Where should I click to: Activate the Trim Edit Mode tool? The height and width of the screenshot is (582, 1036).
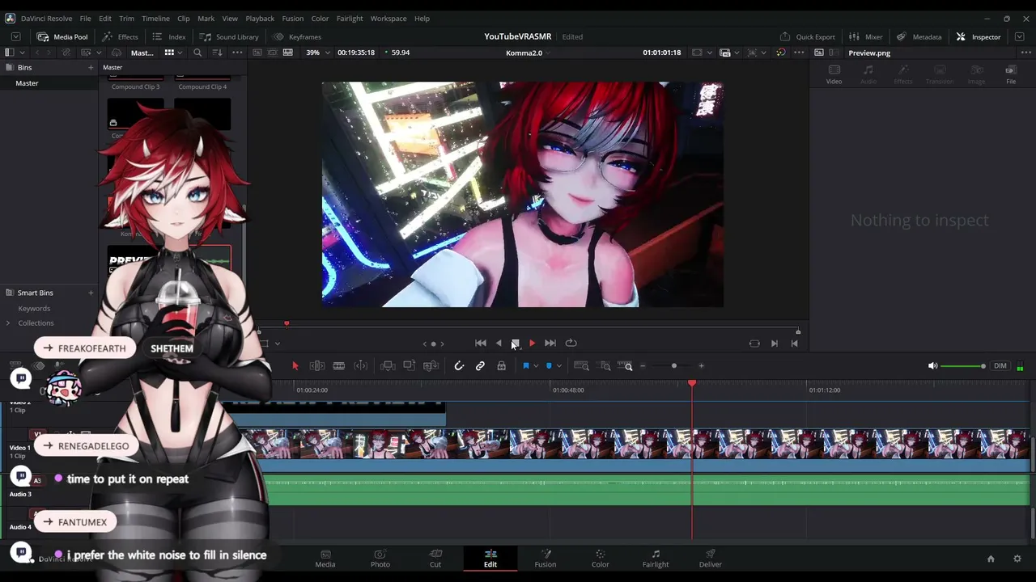317,366
